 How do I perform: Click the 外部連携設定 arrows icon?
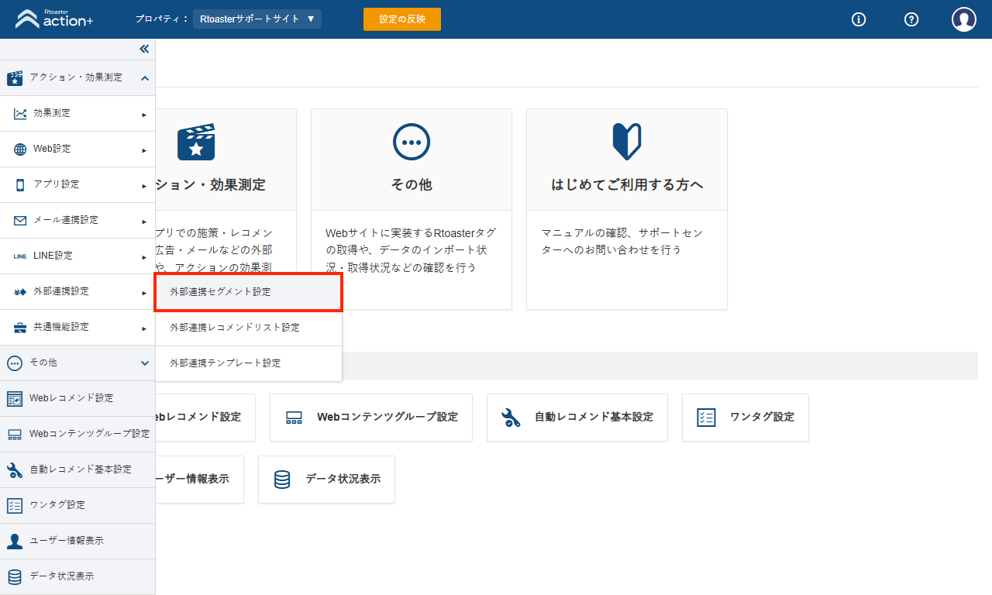(x=20, y=292)
